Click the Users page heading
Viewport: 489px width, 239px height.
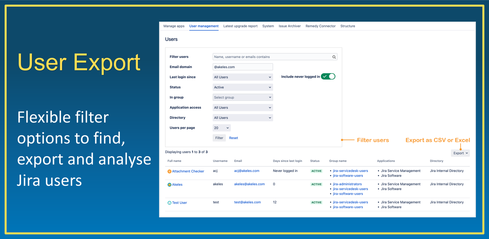coord(171,39)
